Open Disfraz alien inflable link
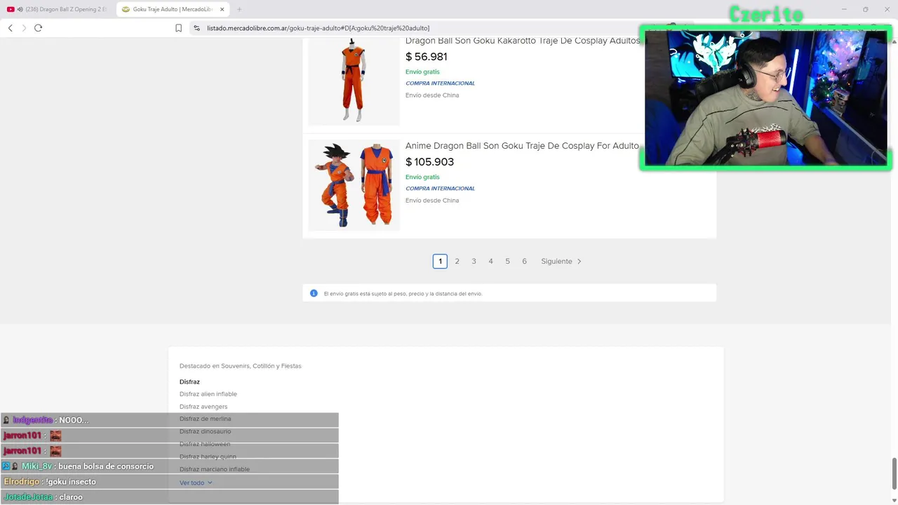 208,394
